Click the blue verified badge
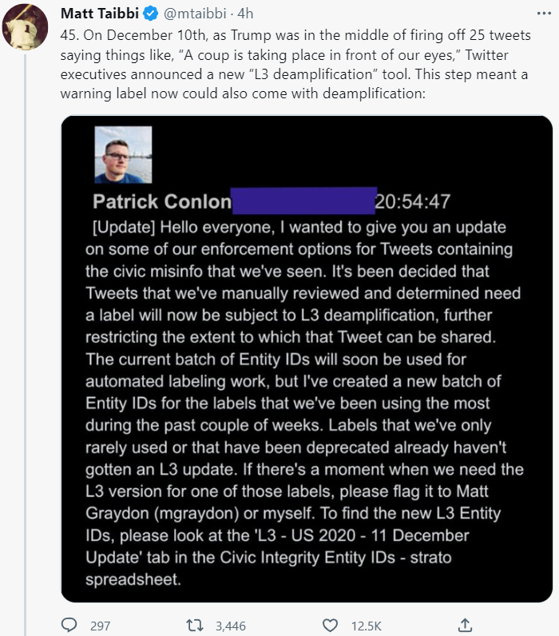The height and width of the screenshot is (636, 559). pos(148,14)
